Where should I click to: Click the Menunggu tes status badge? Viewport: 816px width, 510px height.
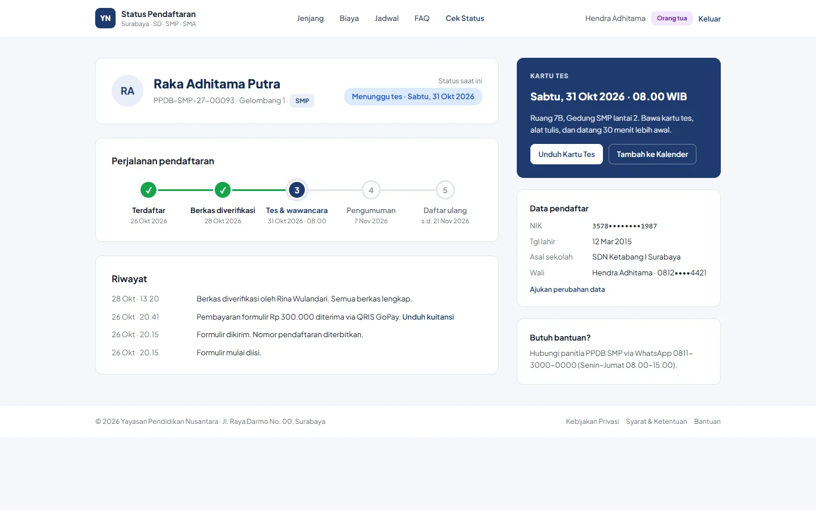point(413,97)
